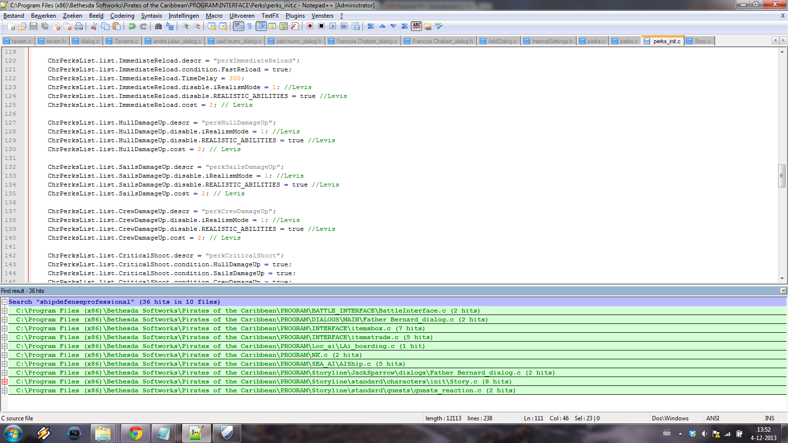Click the Print toolbar icon
This screenshot has height=443, width=788.
coord(79,26)
